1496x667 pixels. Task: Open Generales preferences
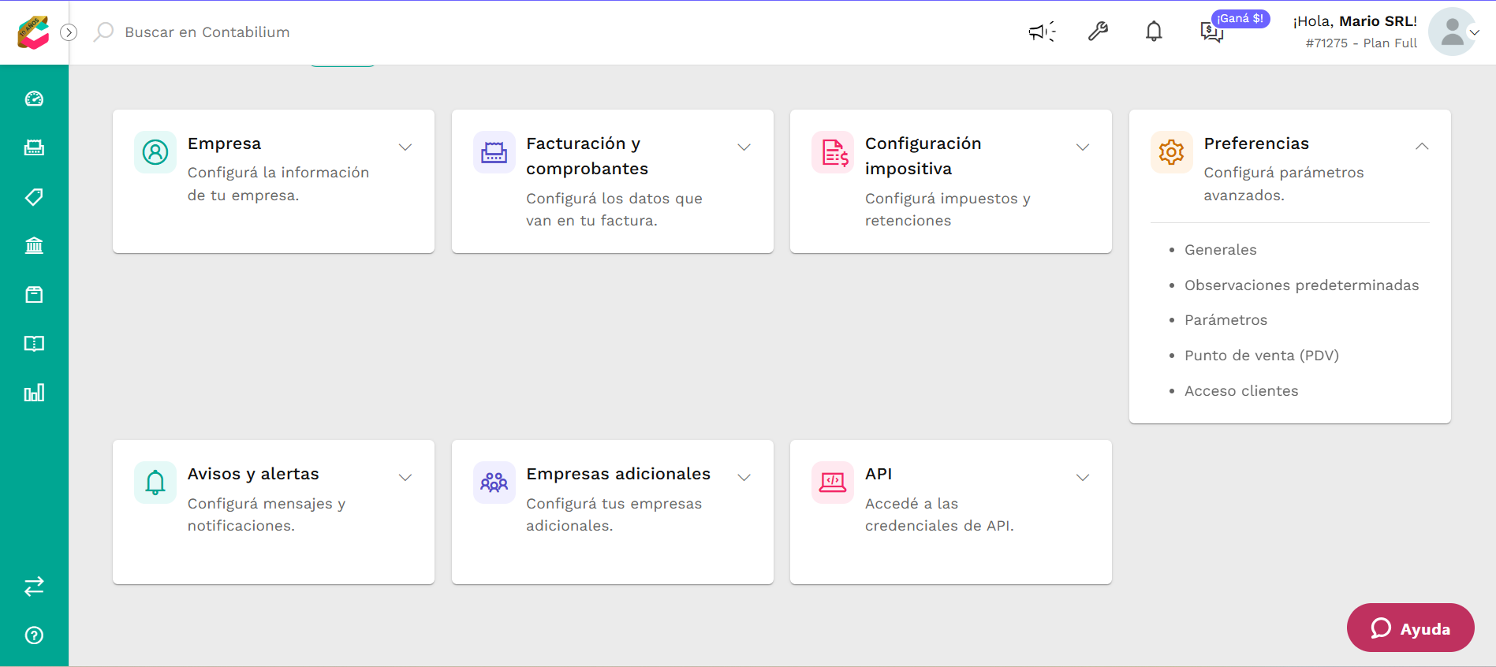(x=1220, y=250)
